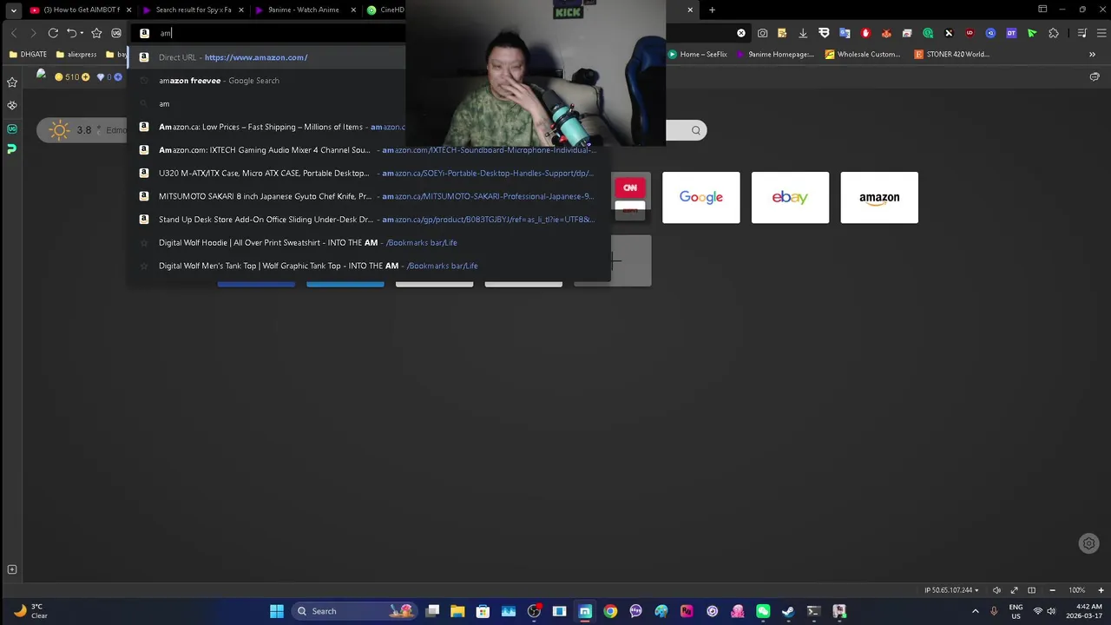
Task: Switch to the Search result for Spy x Fa tab
Action: [193, 10]
